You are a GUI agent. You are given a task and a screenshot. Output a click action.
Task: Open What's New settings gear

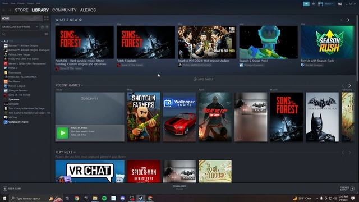coord(80,20)
